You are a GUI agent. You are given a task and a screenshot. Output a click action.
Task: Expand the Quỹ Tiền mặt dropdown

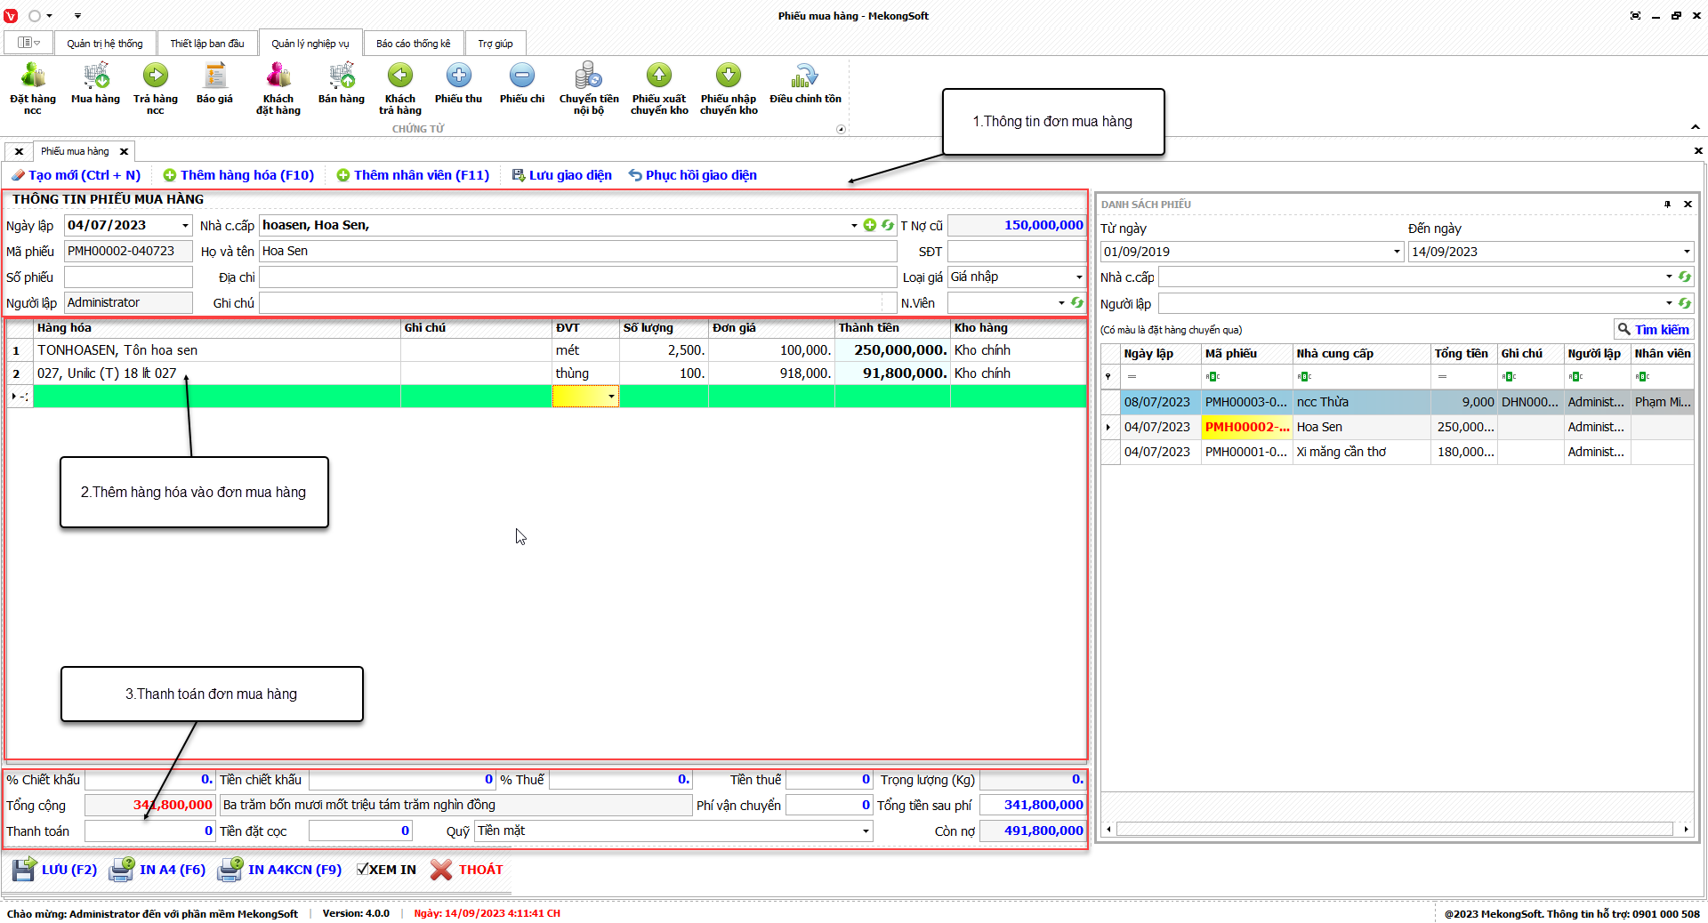tap(865, 831)
